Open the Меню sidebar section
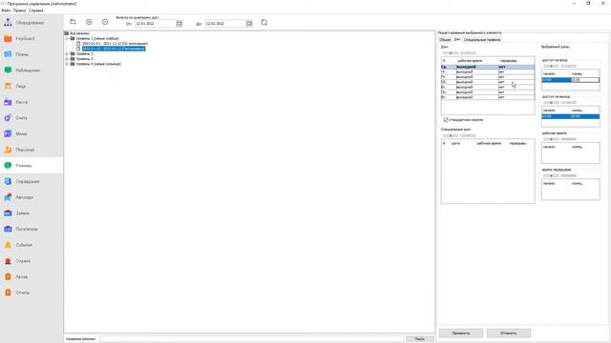Image resolution: width=611 pixels, height=343 pixels. pos(32,133)
